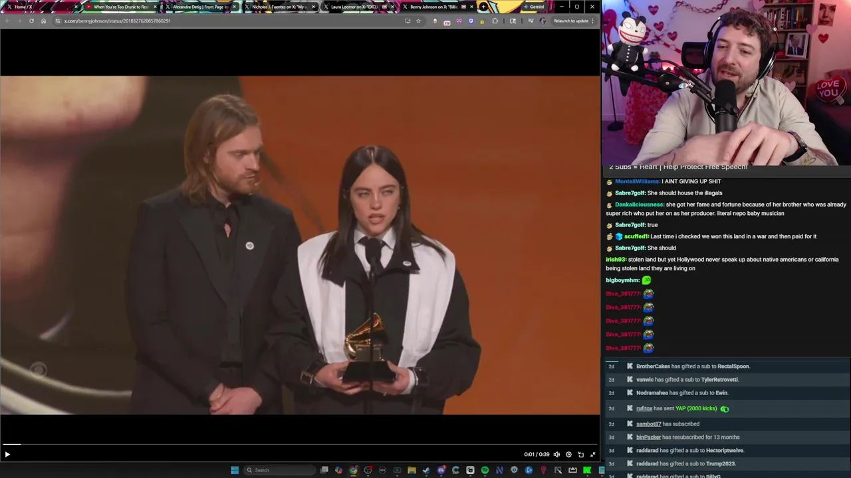This screenshot has width=851, height=478.
Task: Open the Extensions puzzle-piece menu
Action: [495, 21]
